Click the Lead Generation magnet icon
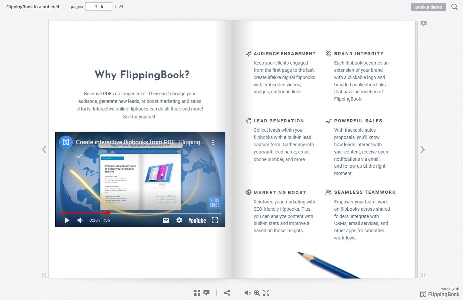 [x=249, y=121]
